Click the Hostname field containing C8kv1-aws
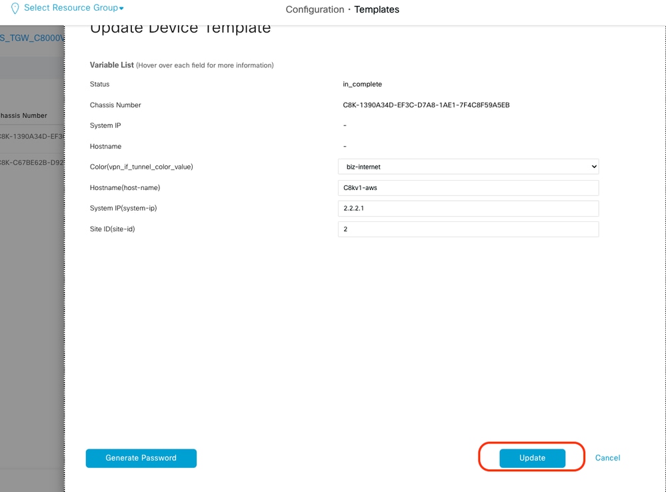This screenshot has width=666, height=492. [x=469, y=187]
